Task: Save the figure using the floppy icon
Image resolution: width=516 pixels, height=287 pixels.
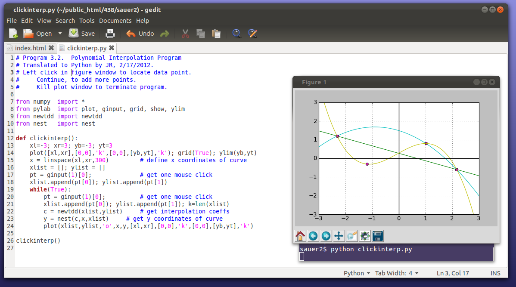Action: pyautogui.click(x=378, y=236)
